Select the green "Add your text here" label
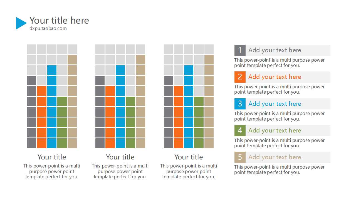Image resolution: width=356 pixels, height=200 pixels. [275, 131]
